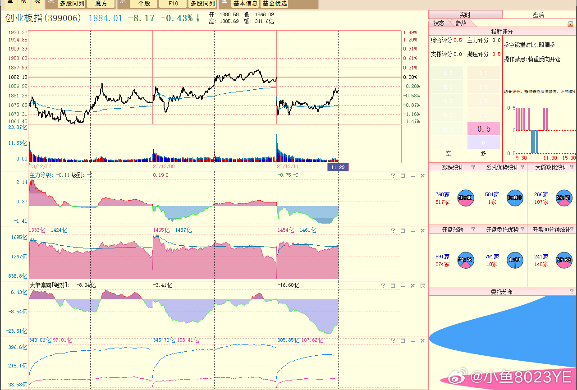This screenshot has width=577, height=390.
Task: Click the help icon beside 涨跌统计
Action: [x=473, y=167]
